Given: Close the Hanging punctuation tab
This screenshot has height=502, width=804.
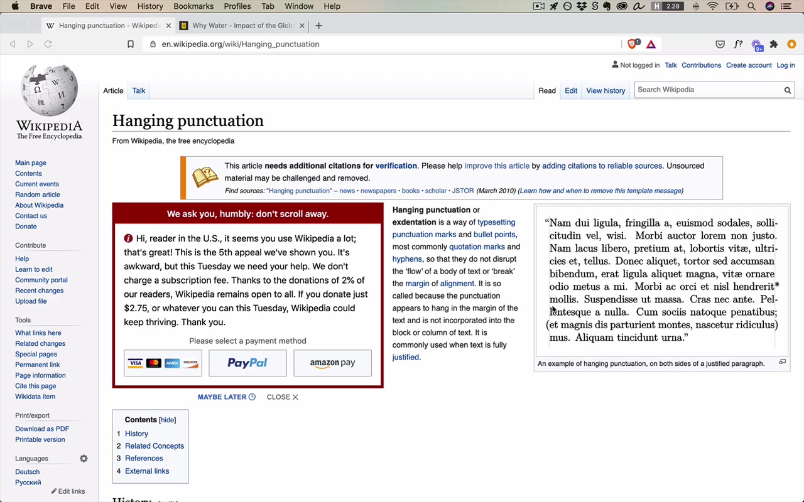Looking at the screenshot, I should pyautogui.click(x=168, y=26).
